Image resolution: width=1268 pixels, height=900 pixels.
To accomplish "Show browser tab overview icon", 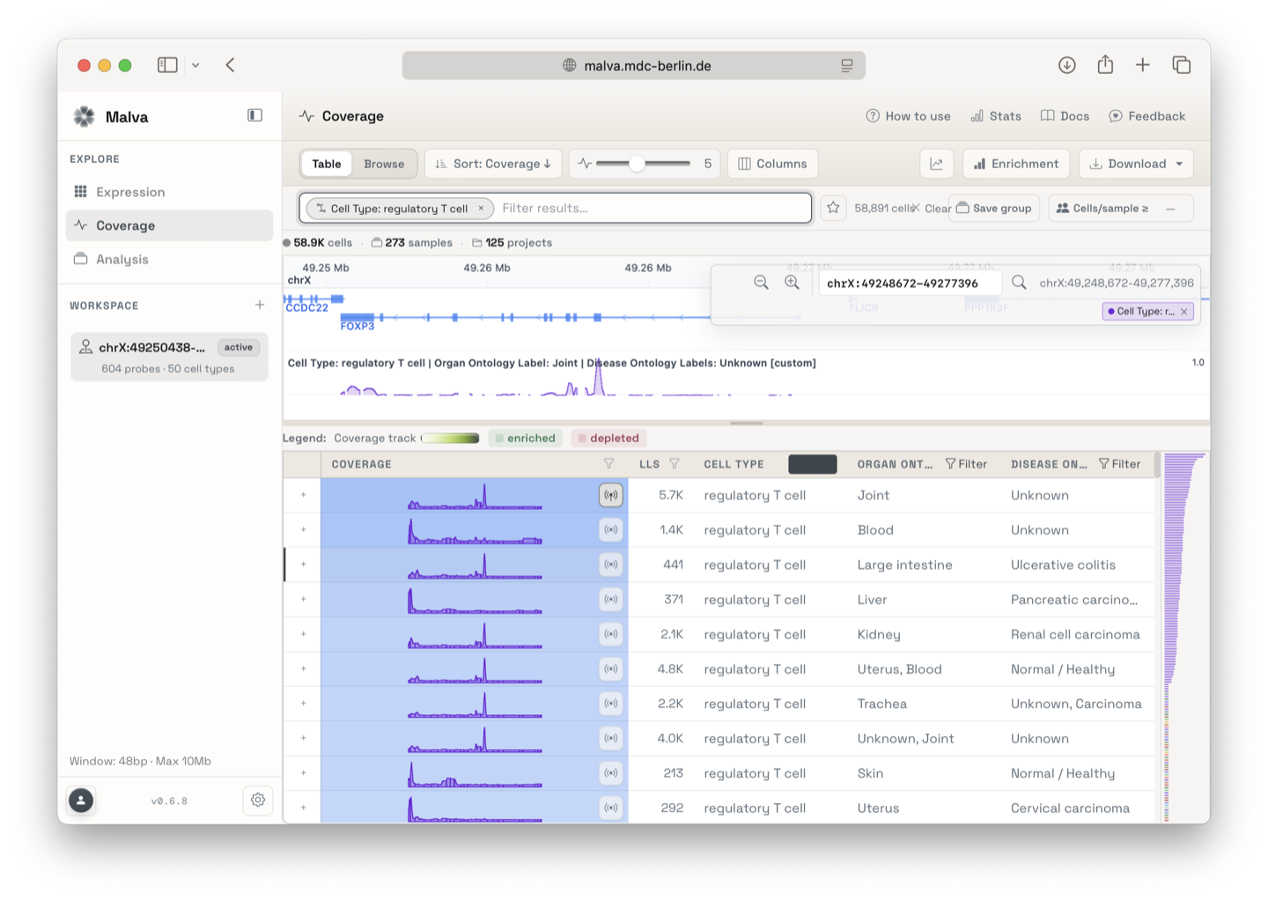I will 1182,64.
